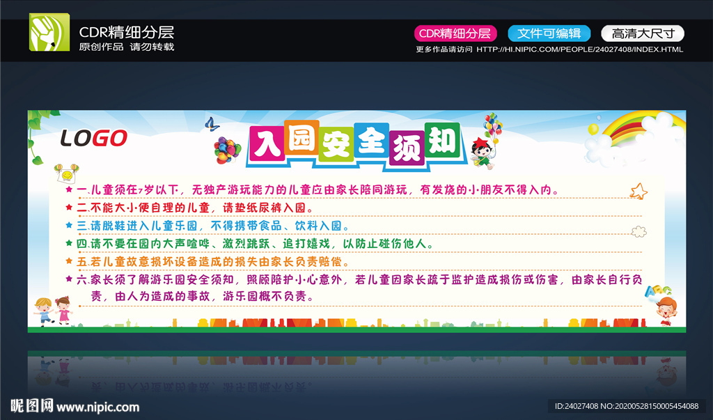The width and height of the screenshot is (713, 420).
Task: Click the cartoon girl with ABC letters
Action: (x=661, y=305)
